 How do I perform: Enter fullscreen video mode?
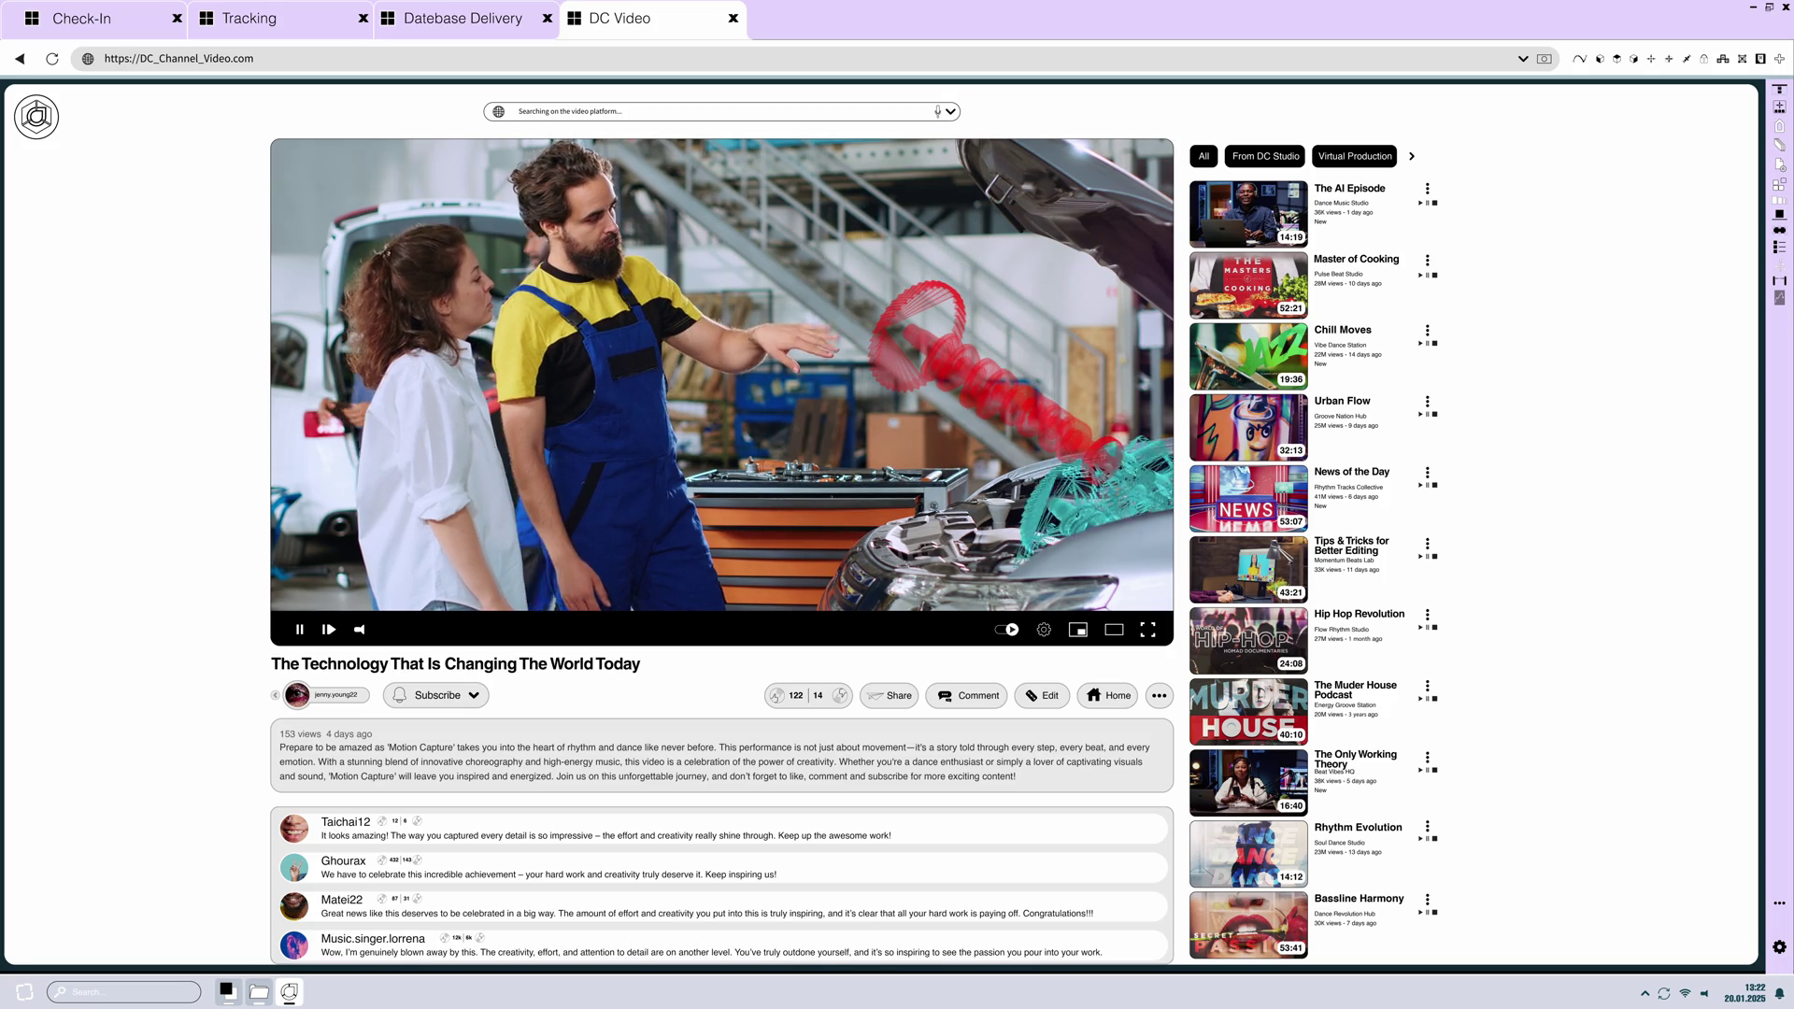coord(1148,630)
